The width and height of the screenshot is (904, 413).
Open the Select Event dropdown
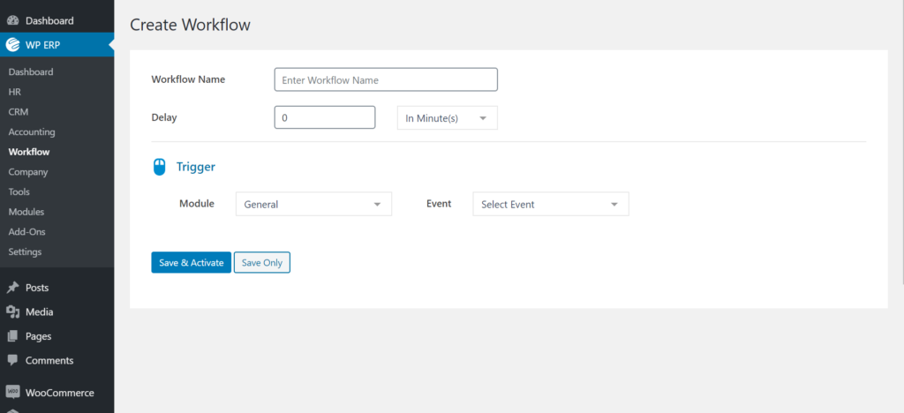(x=551, y=204)
